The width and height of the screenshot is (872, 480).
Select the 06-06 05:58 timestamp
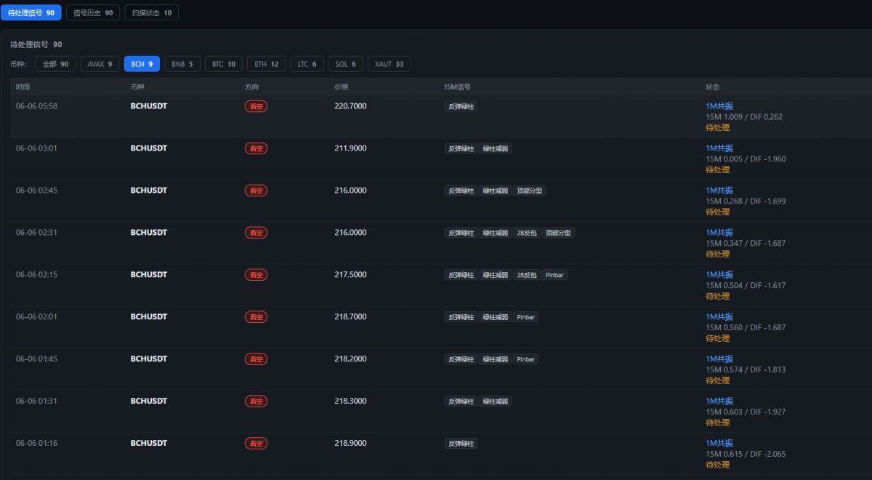36,106
